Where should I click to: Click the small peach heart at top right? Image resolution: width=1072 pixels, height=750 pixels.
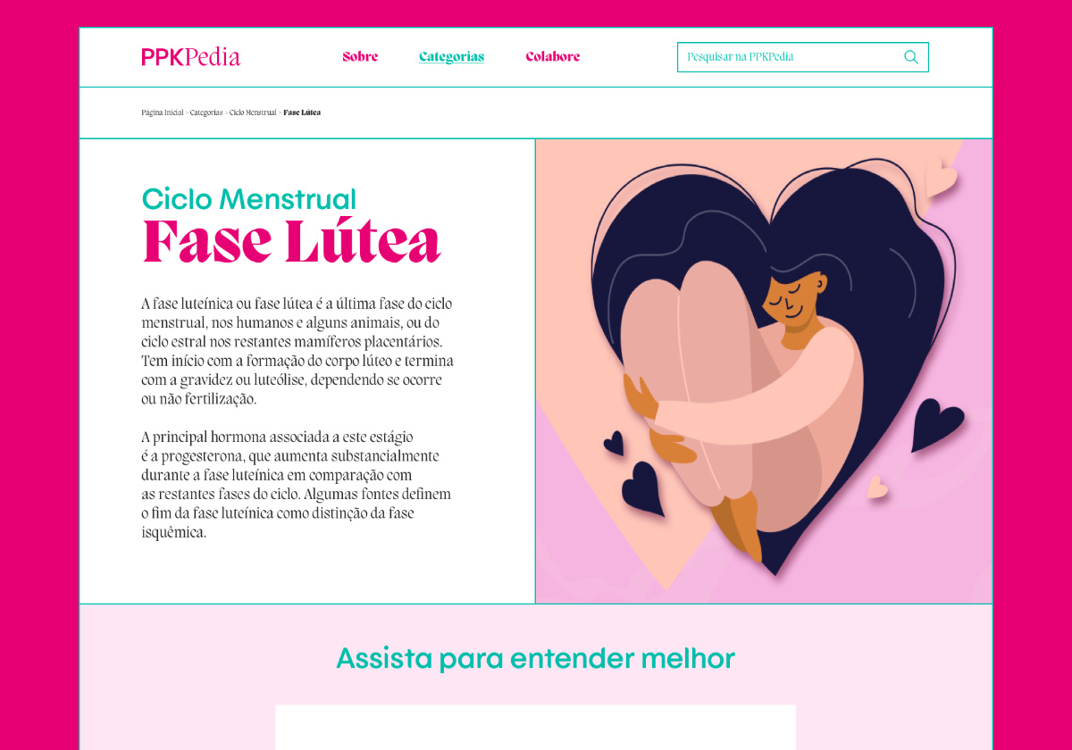[x=941, y=176]
